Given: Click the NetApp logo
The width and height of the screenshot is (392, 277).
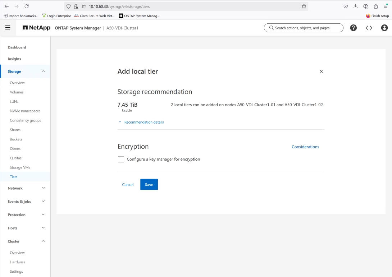Looking at the screenshot, I should point(36,28).
